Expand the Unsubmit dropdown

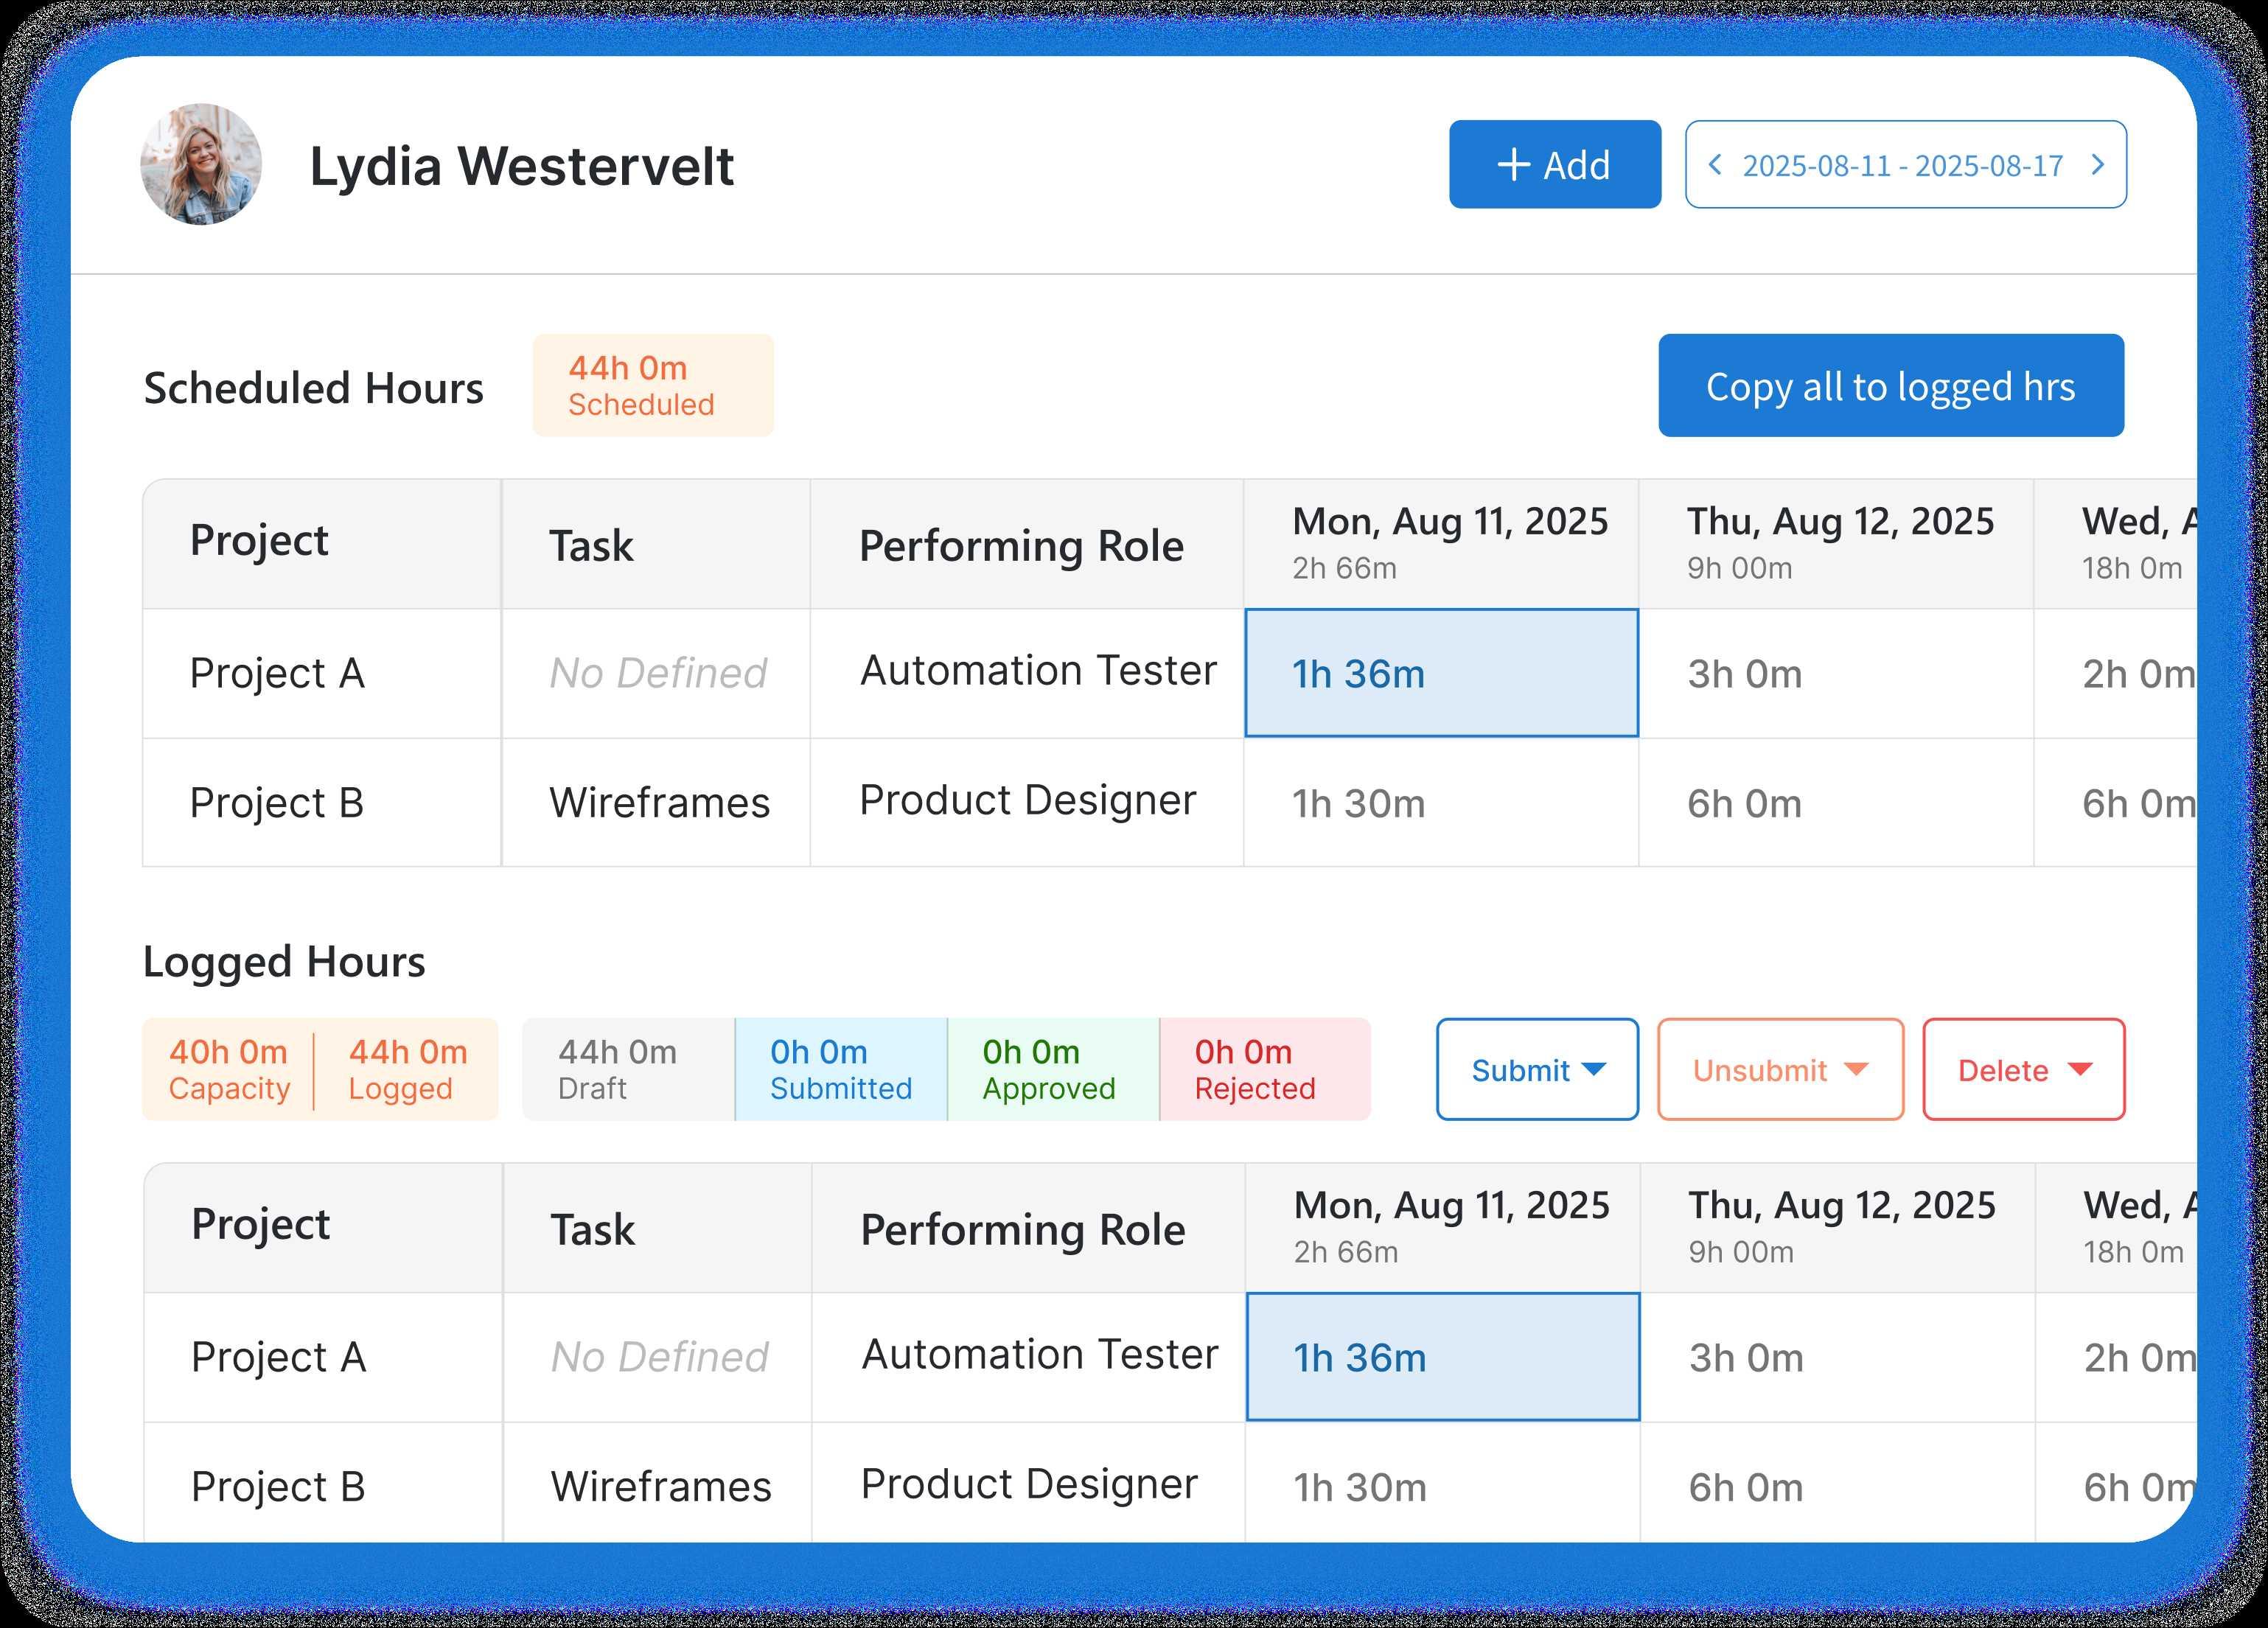[1779, 1070]
